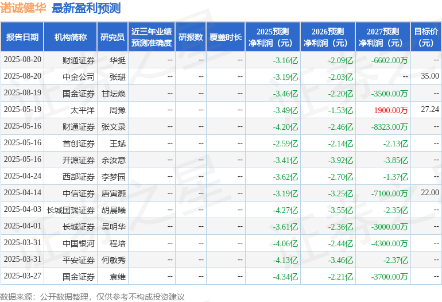The height and width of the screenshot is (302, 442).
Task: Click 2027 forecast -3.85亿
Action: (x=396, y=160)
